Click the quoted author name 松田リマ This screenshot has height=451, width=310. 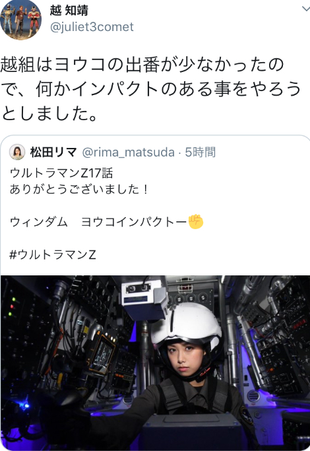pyautogui.click(x=53, y=152)
